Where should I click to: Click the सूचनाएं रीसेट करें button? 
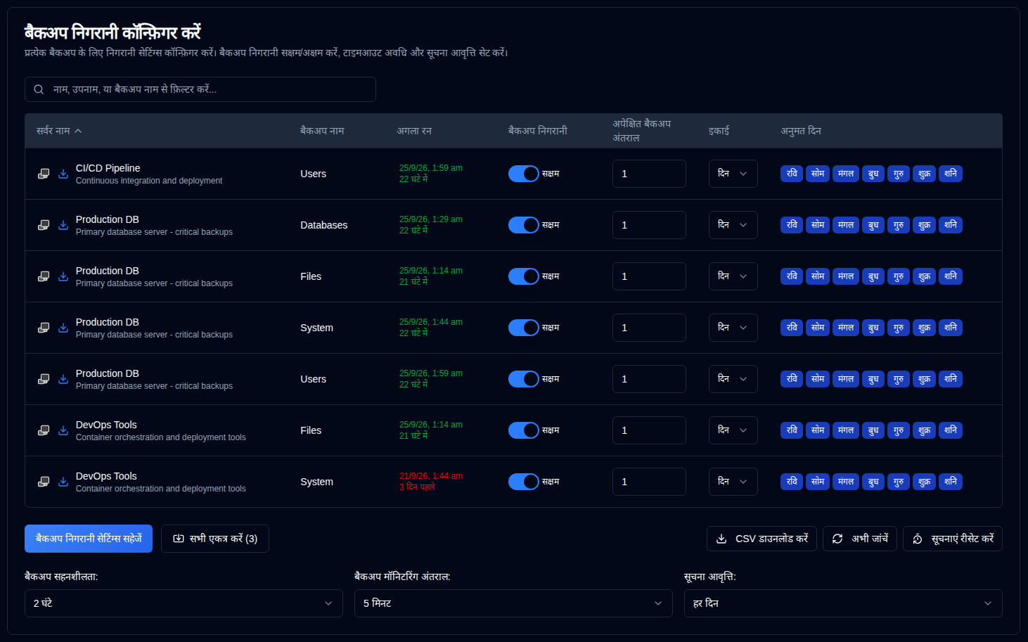953,539
